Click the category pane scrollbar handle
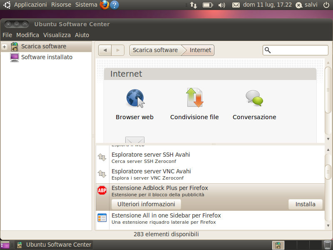Viewport: 333px width, 250px height. (328, 90)
